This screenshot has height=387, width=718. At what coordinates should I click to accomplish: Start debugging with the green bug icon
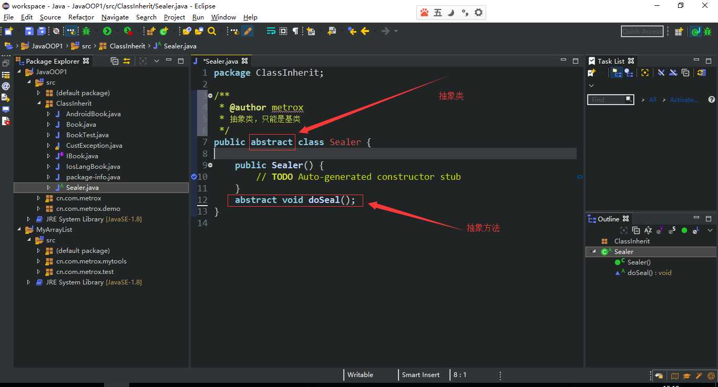pyautogui.click(x=86, y=32)
